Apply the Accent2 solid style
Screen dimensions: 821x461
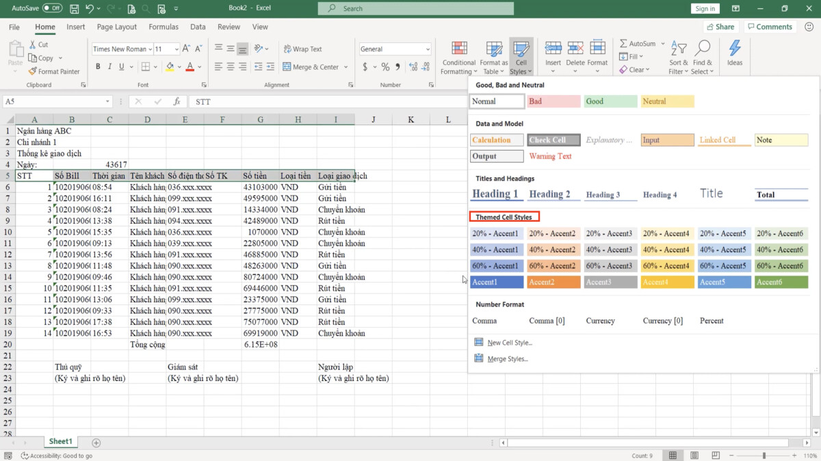pos(553,282)
